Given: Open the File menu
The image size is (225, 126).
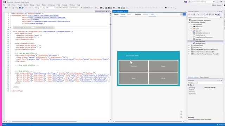Looking at the screenshot, I should tap(4, 5).
